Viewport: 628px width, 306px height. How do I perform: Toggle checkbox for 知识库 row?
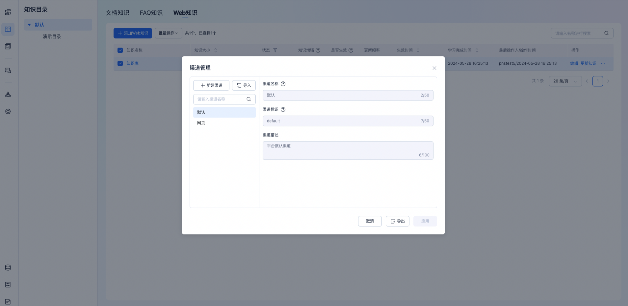pyautogui.click(x=120, y=63)
